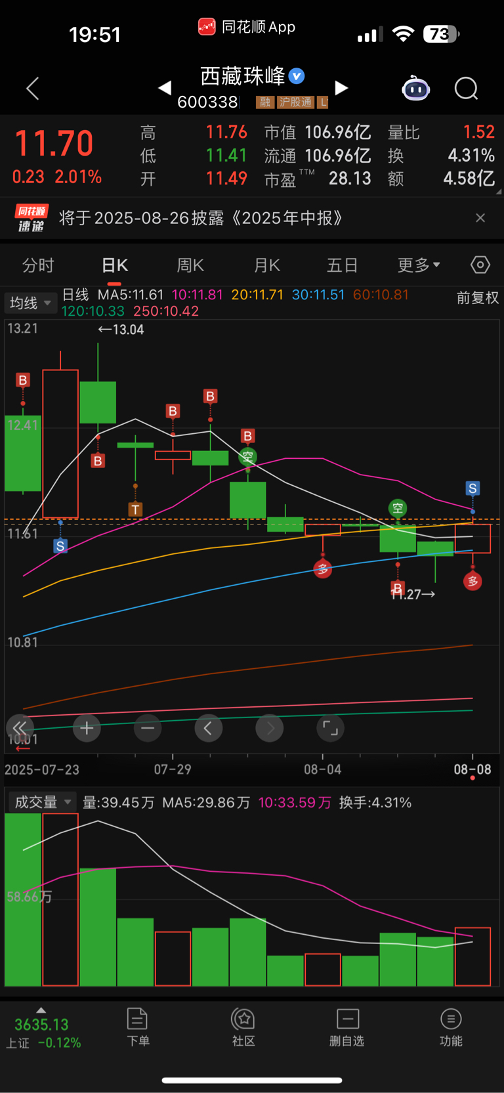
Task: Expand index bar arrow above 3635.13
Action: point(41,1010)
